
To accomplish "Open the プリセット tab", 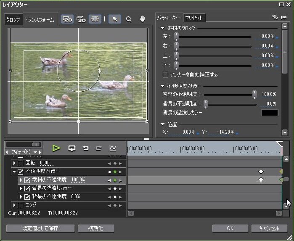I will click(194, 18).
